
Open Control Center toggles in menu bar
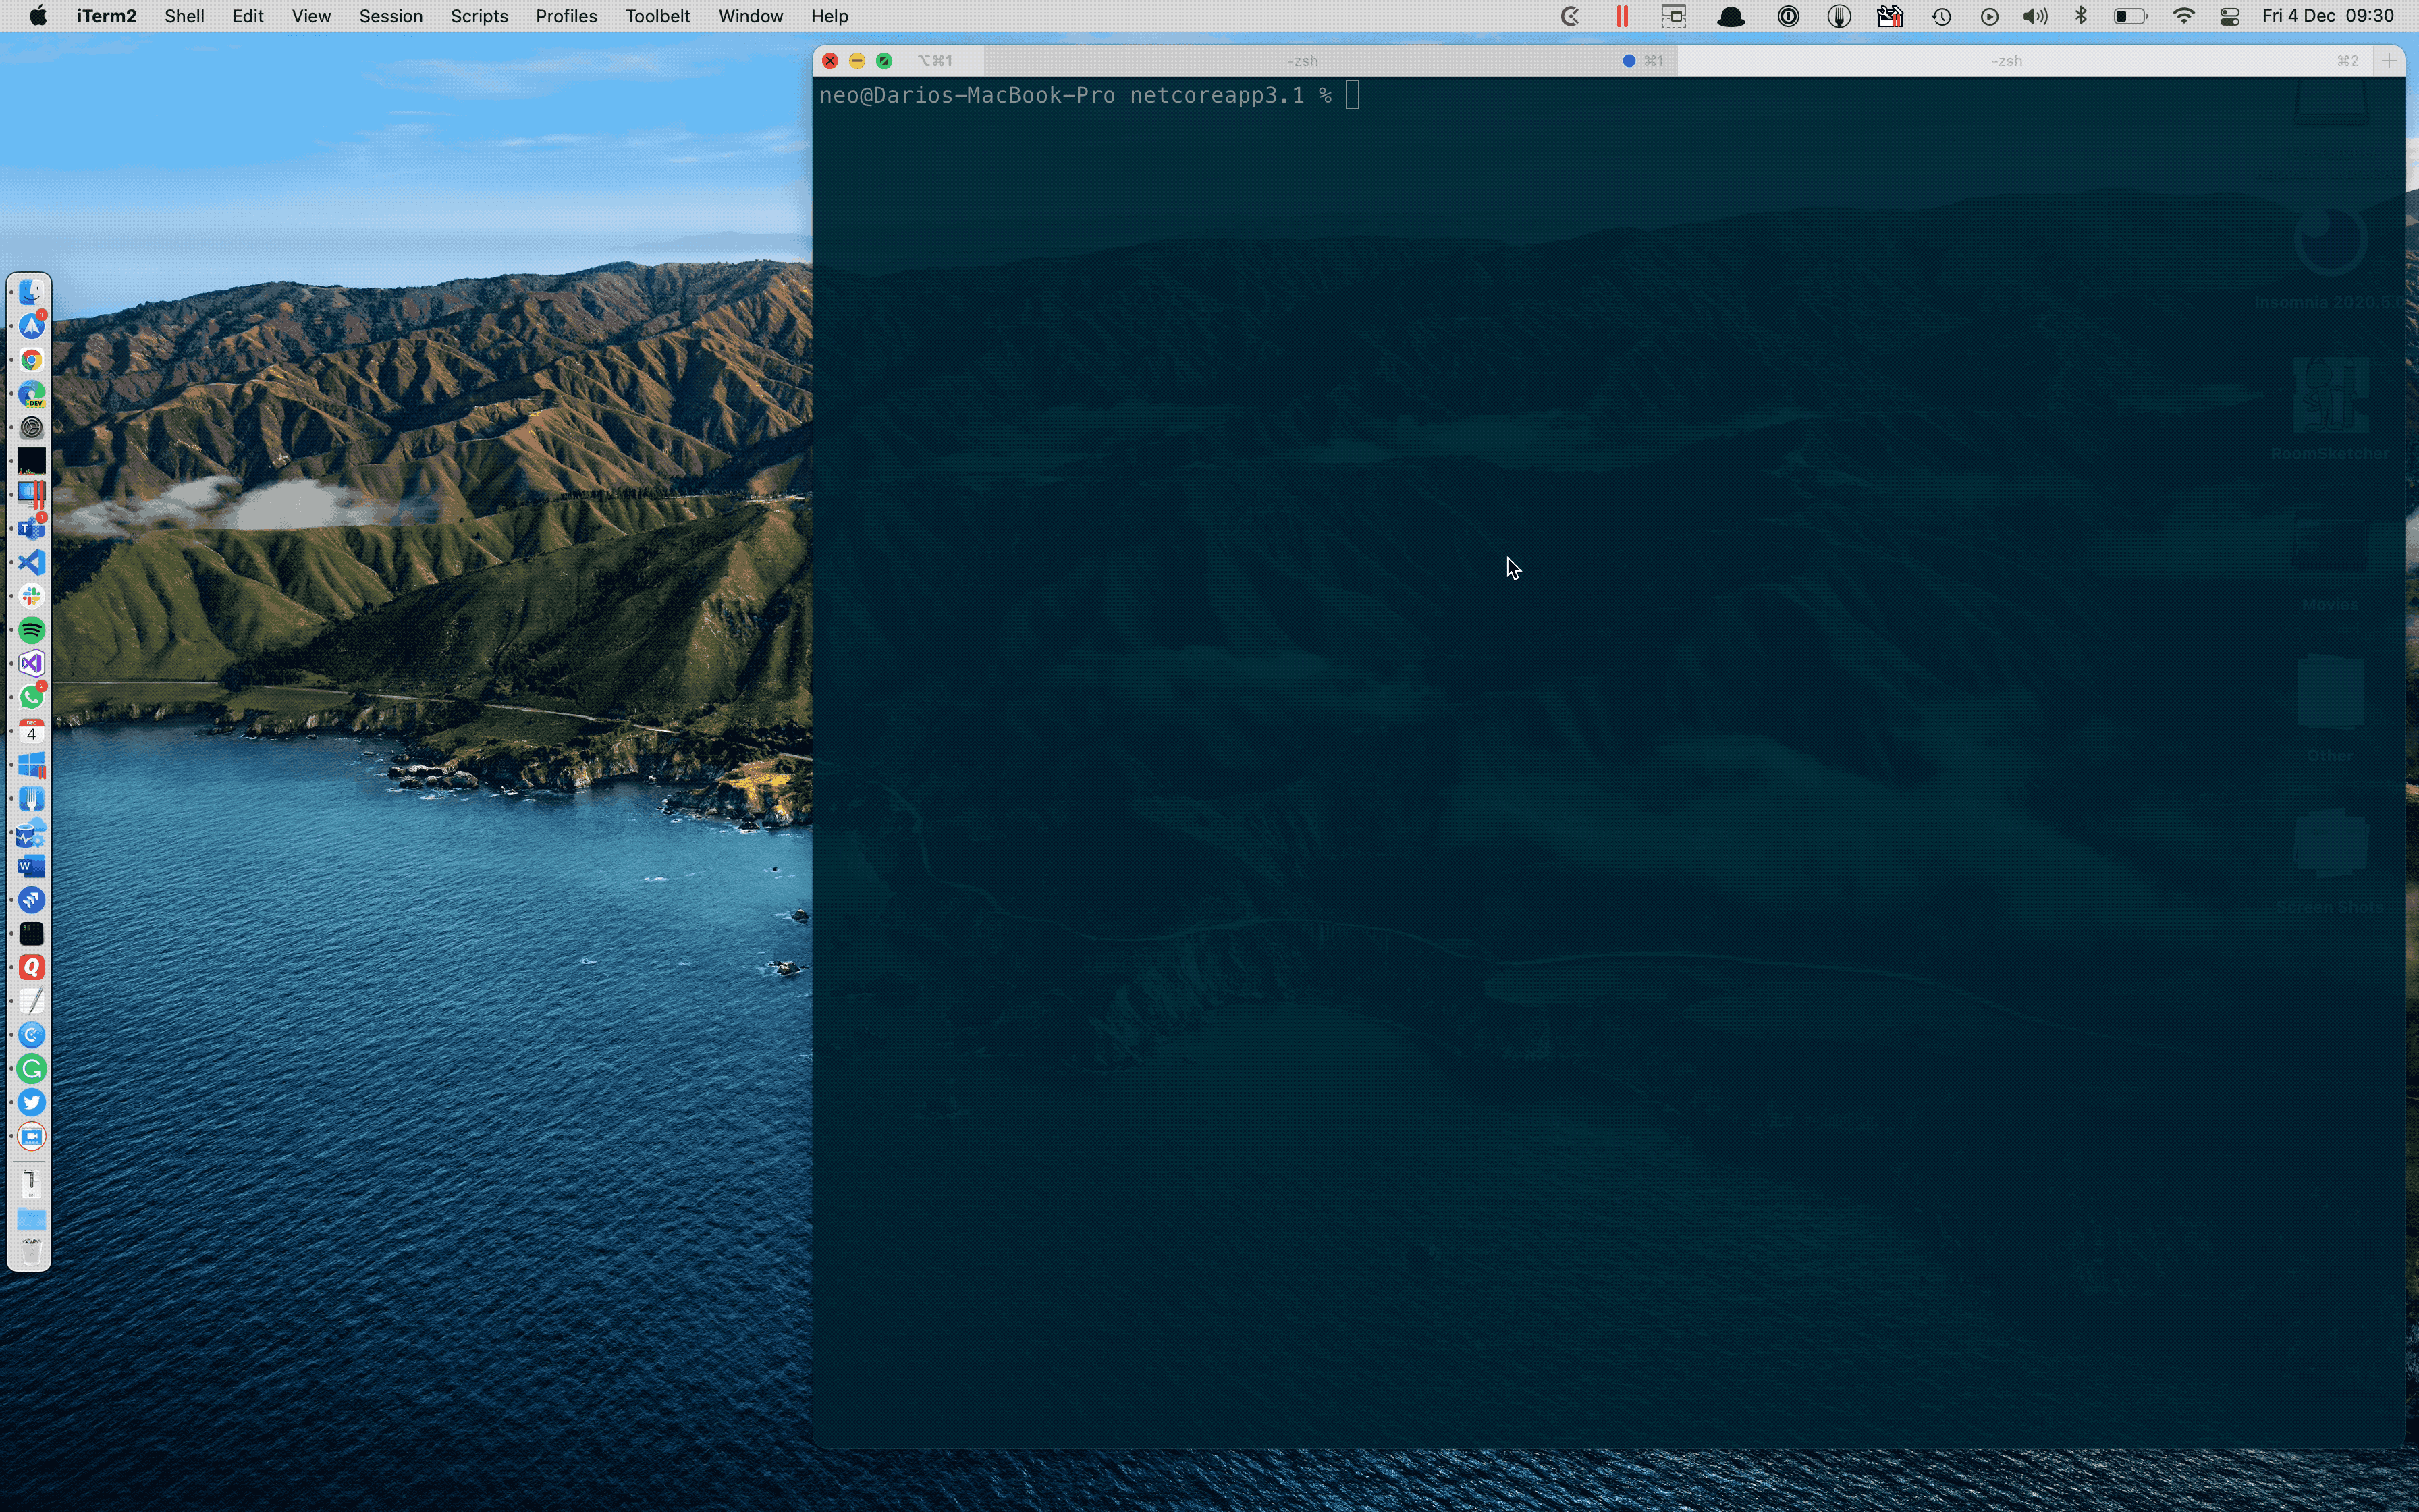pos(2229,16)
